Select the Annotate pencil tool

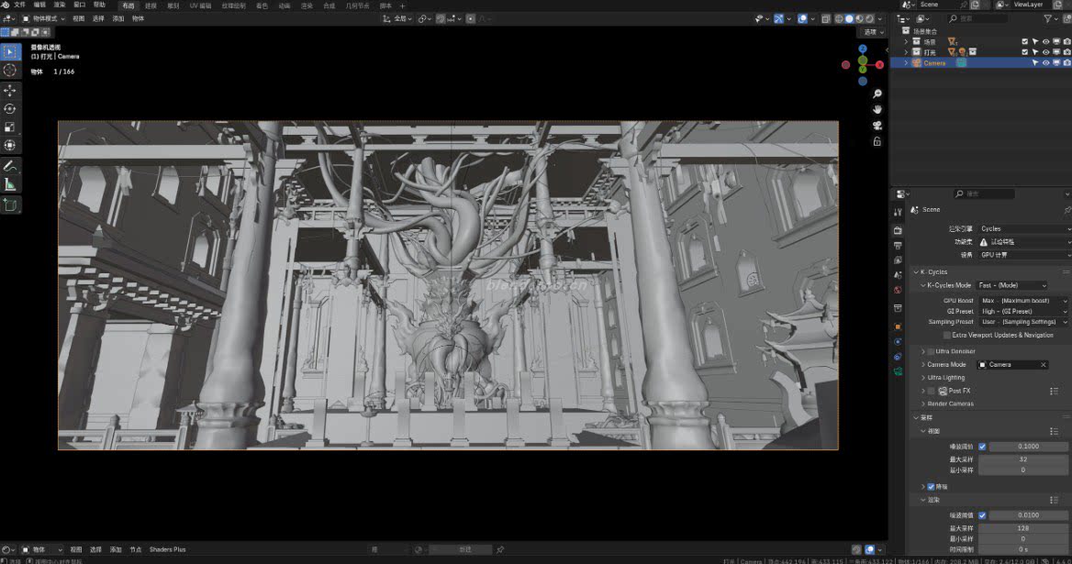[10, 166]
